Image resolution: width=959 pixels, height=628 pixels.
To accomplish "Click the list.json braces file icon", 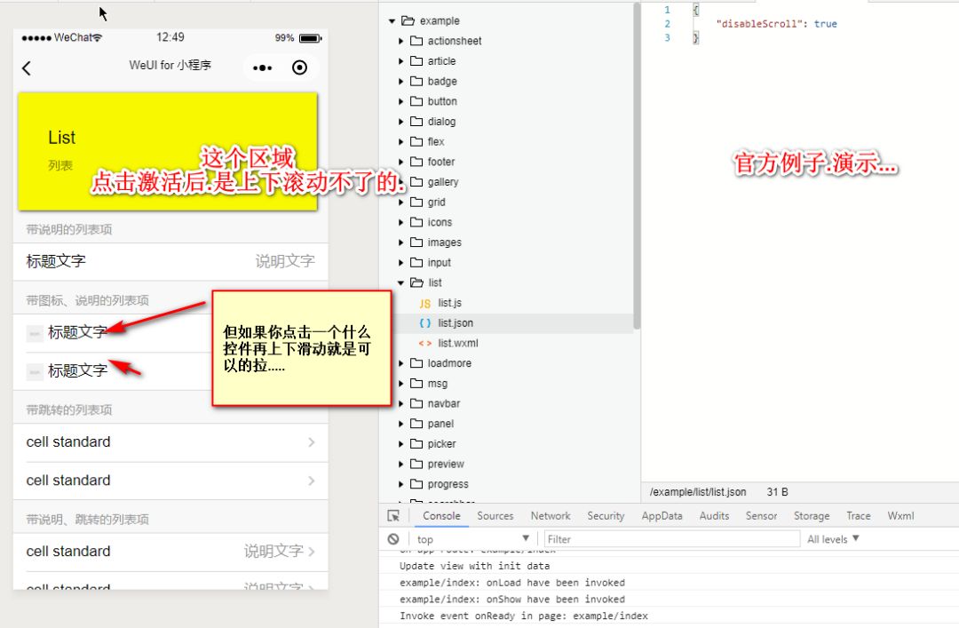I will click(425, 323).
